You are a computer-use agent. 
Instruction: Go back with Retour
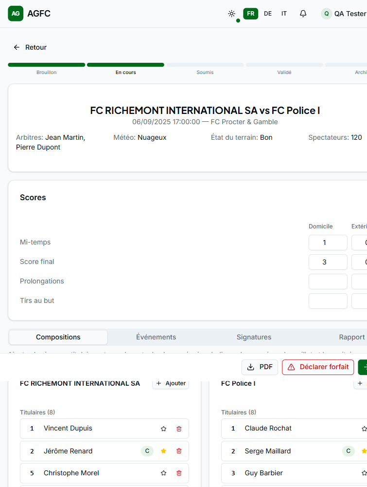30,47
